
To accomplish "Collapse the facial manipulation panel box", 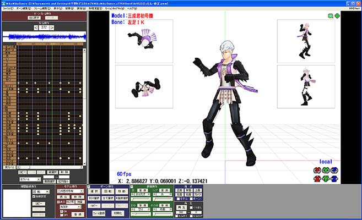I will click(x=132, y=186).
